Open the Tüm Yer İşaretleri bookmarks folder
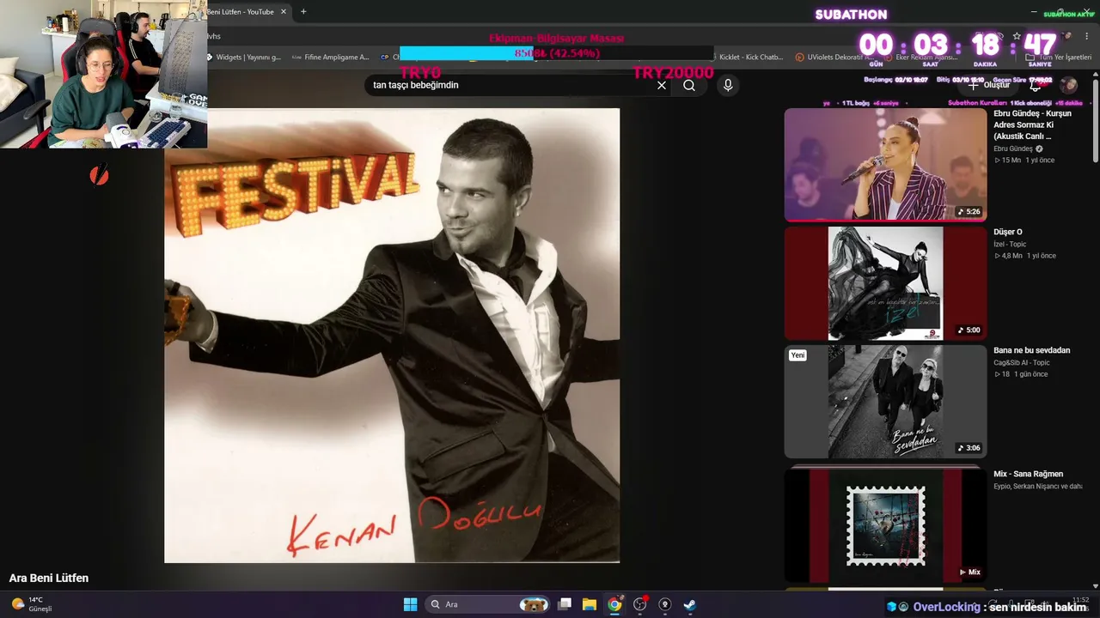 click(x=1059, y=58)
